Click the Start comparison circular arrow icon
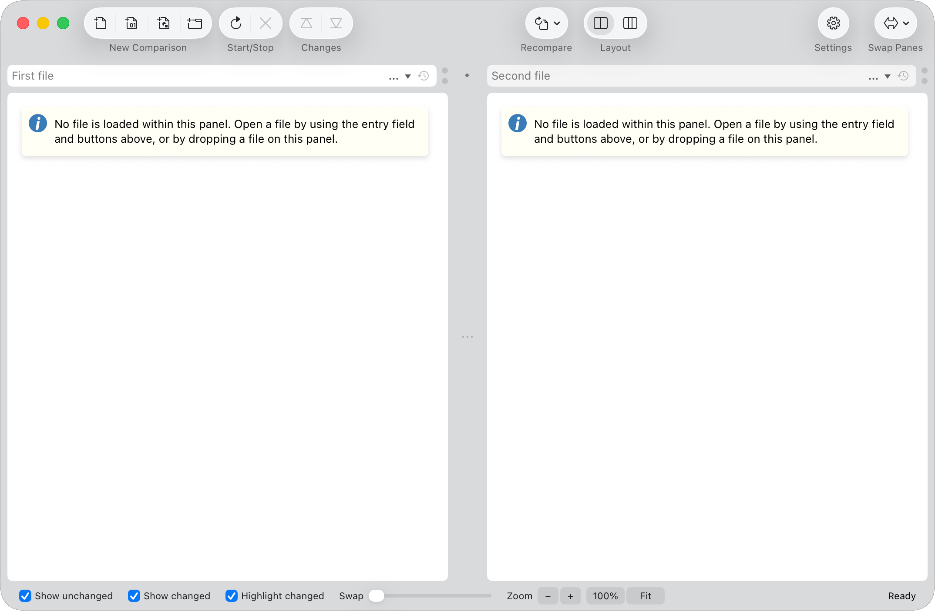This screenshot has height=611, width=935. click(236, 23)
